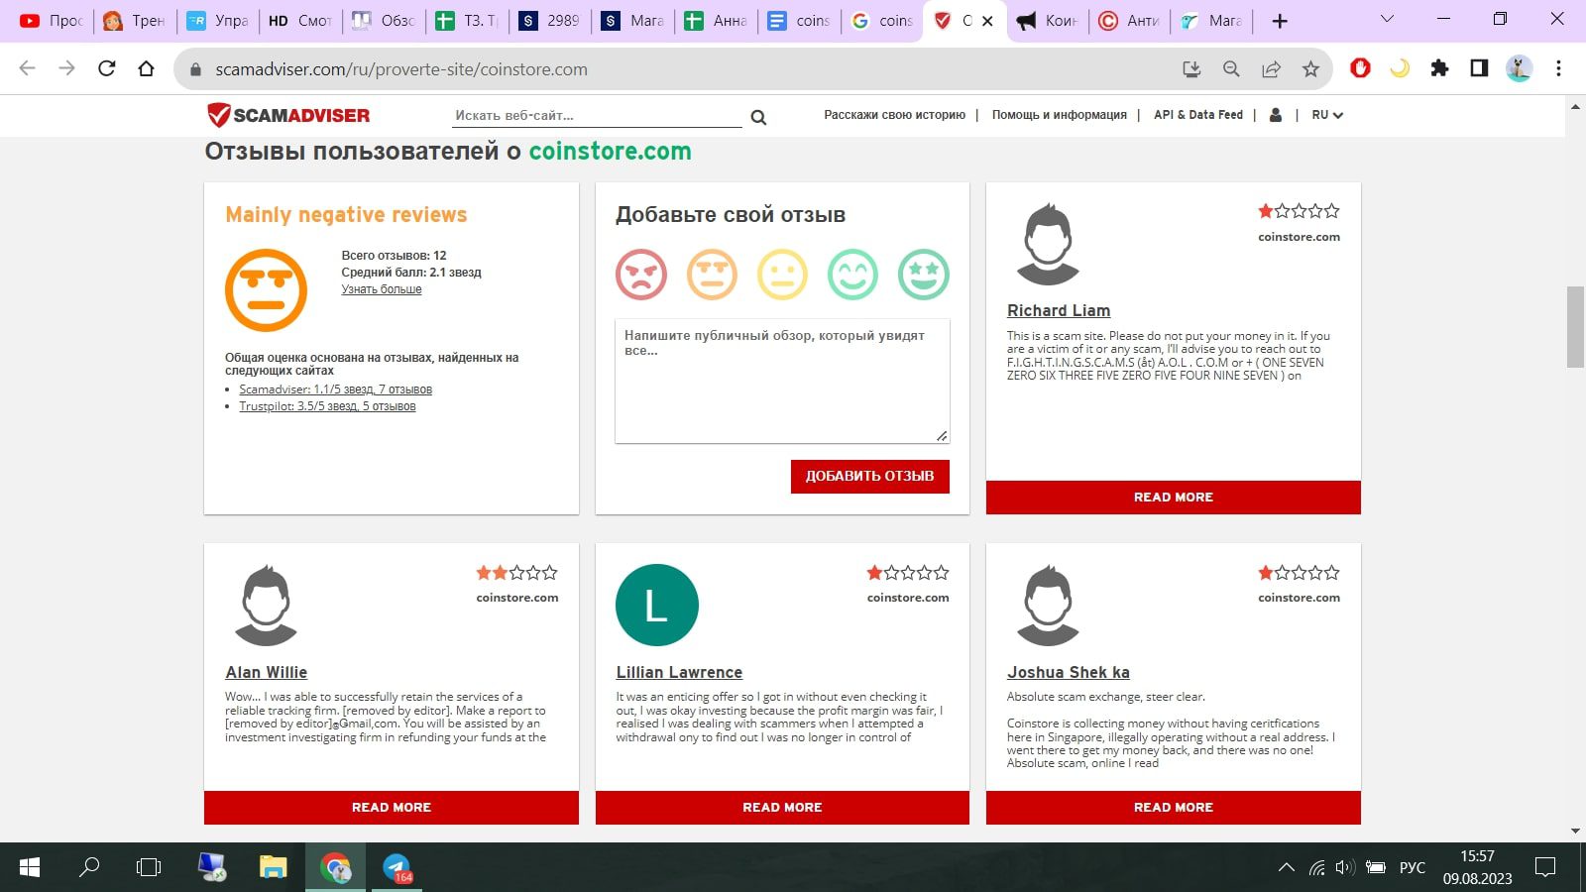Click the Opera-style red extension icon
Viewport: 1586px width, 892px height.
click(1360, 68)
